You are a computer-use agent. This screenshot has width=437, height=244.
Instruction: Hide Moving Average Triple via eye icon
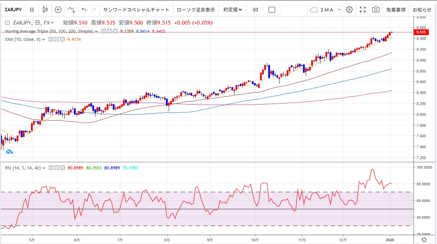click(x=104, y=31)
